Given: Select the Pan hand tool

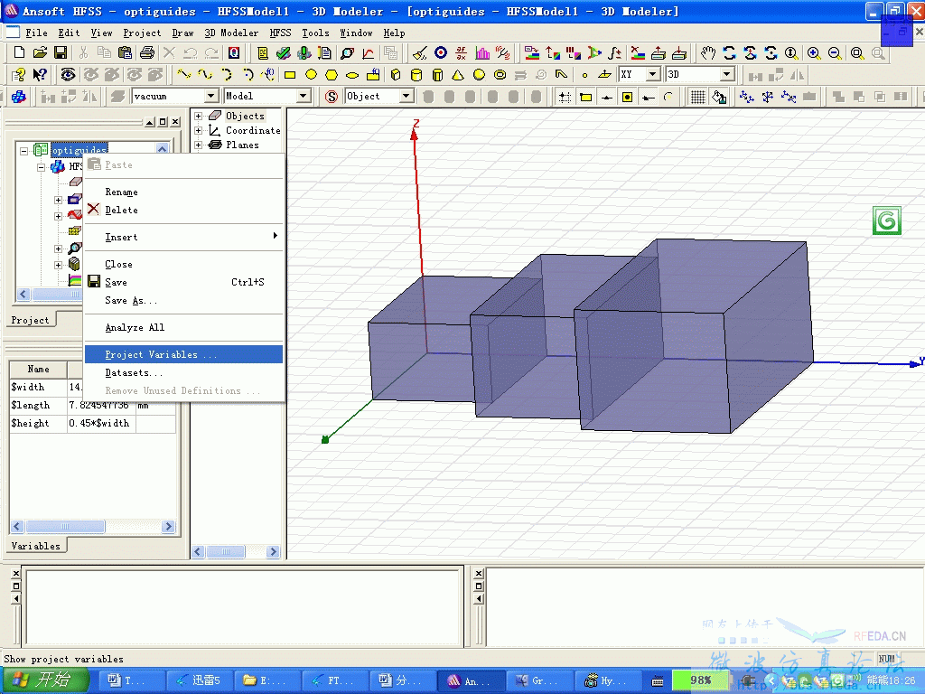Looking at the screenshot, I should tap(708, 53).
